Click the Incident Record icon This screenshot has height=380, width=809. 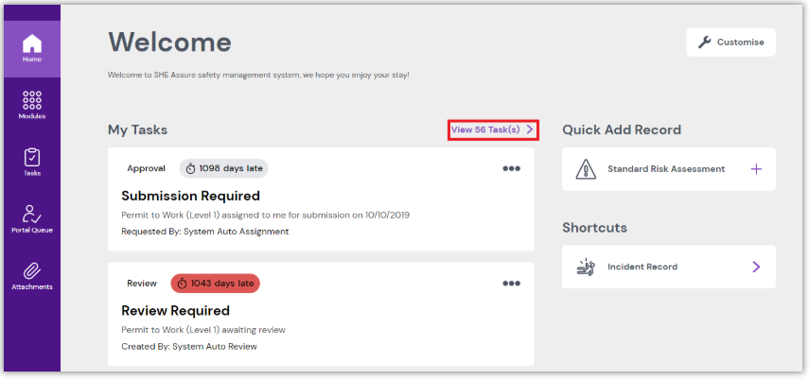(586, 268)
